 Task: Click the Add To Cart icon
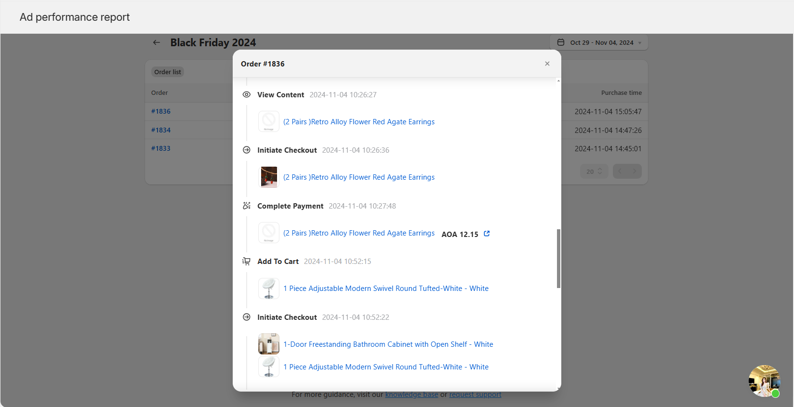[x=247, y=262]
